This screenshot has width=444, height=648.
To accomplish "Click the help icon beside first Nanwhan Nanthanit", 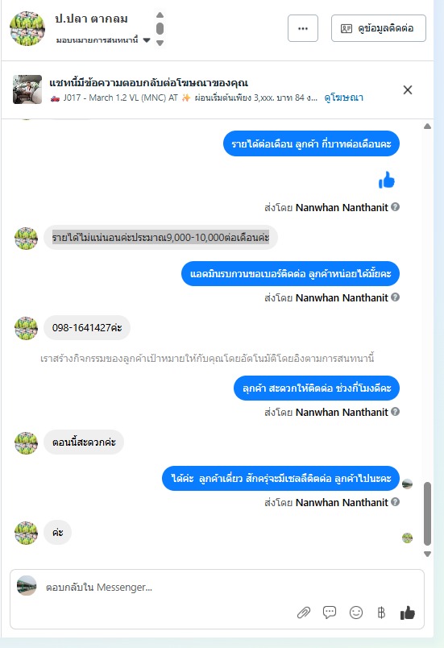I will [x=396, y=206].
